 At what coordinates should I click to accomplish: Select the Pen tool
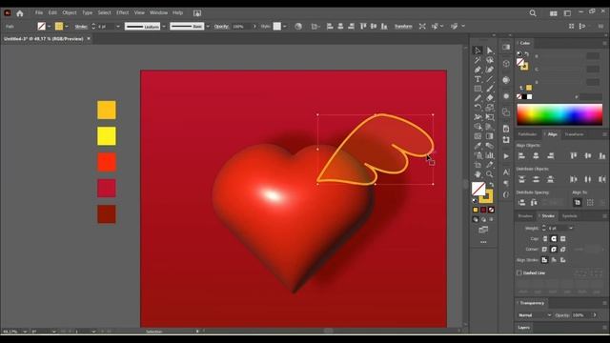[478, 70]
